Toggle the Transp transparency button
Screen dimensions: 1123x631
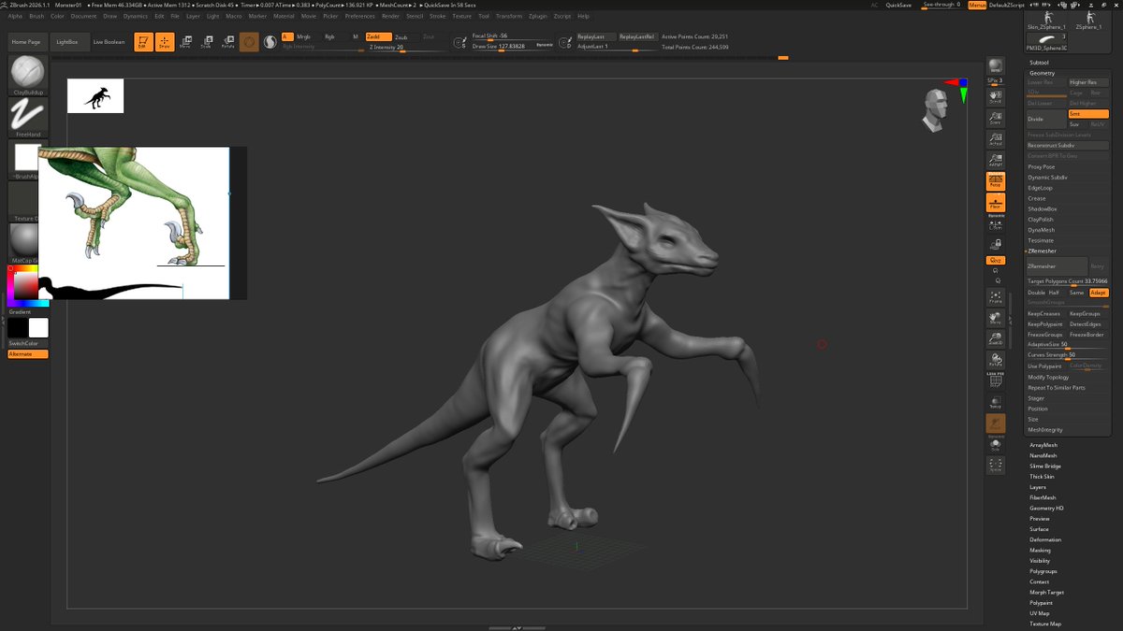pyautogui.click(x=995, y=403)
